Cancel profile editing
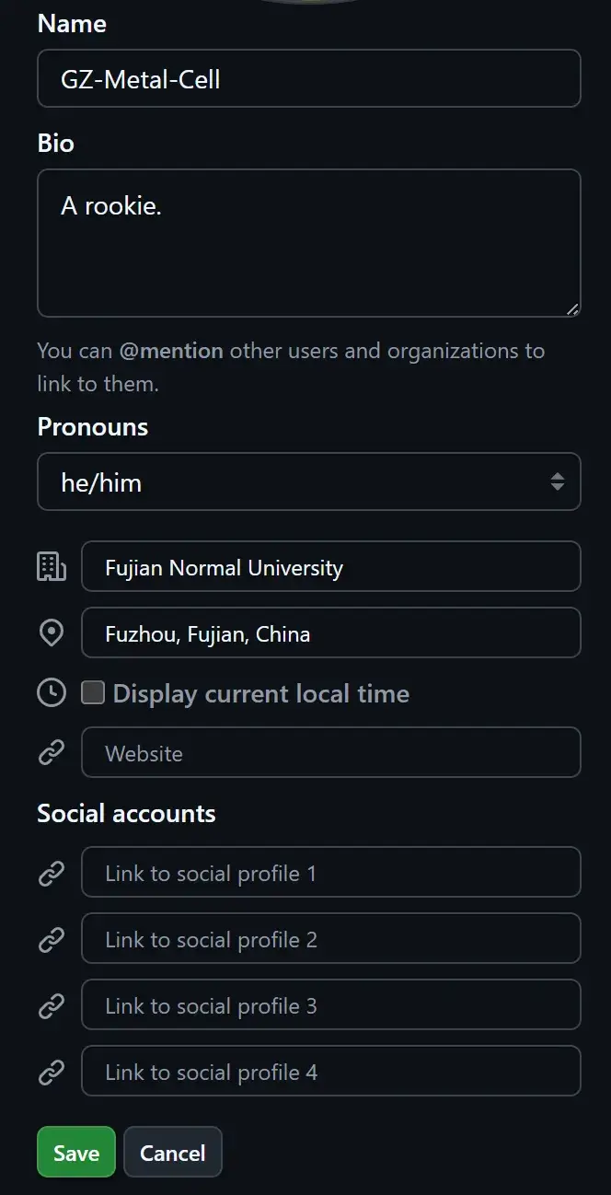The height and width of the screenshot is (1195, 611). tap(173, 1153)
